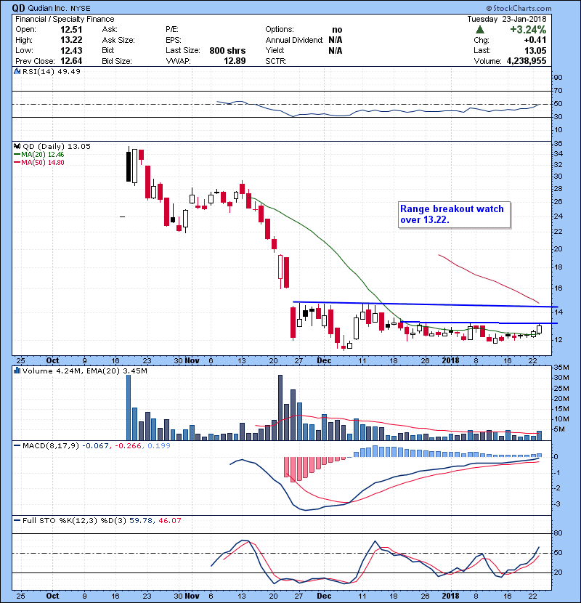
Task: Click the Financial / Specialty Finance sector text
Action: 65,19
